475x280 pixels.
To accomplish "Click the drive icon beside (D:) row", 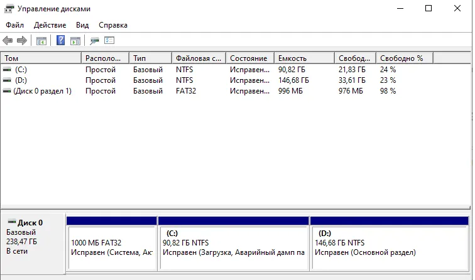I will [7, 80].
